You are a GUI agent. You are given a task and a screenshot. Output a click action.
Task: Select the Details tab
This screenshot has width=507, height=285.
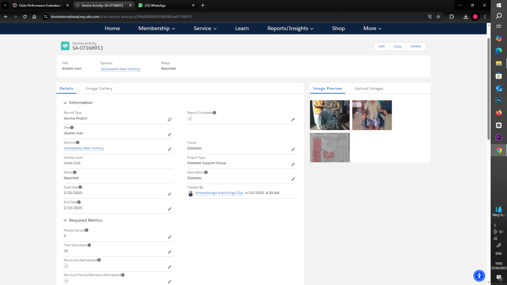click(x=66, y=89)
